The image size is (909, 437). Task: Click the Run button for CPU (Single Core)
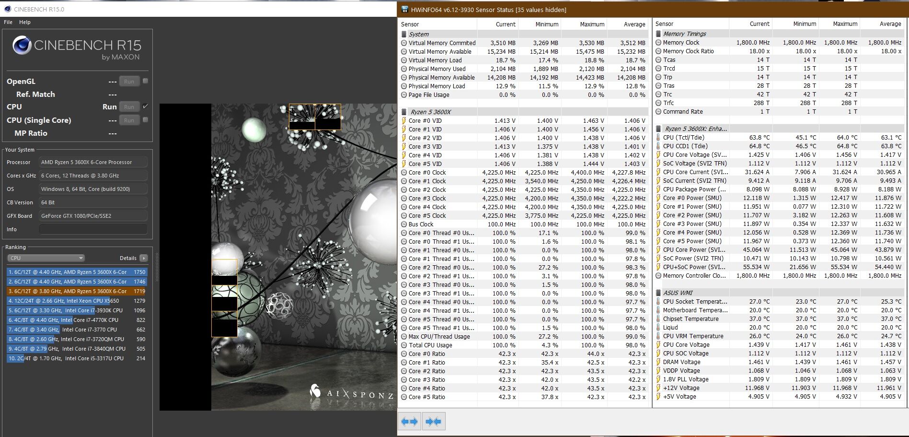point(129,120)
